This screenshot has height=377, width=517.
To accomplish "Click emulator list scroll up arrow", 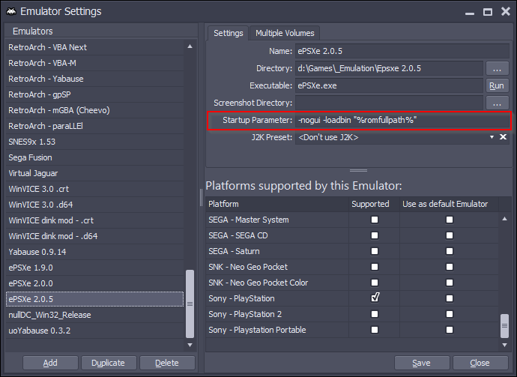I will [x=190, y=46].
